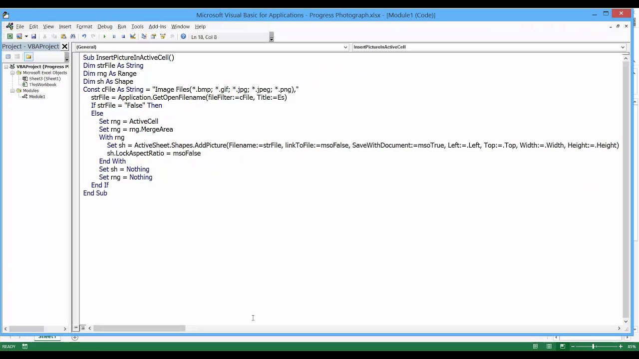This screenshot has width=639, height=359.
Task: Click the Paste toolbar icon
Action: [63, 36]
